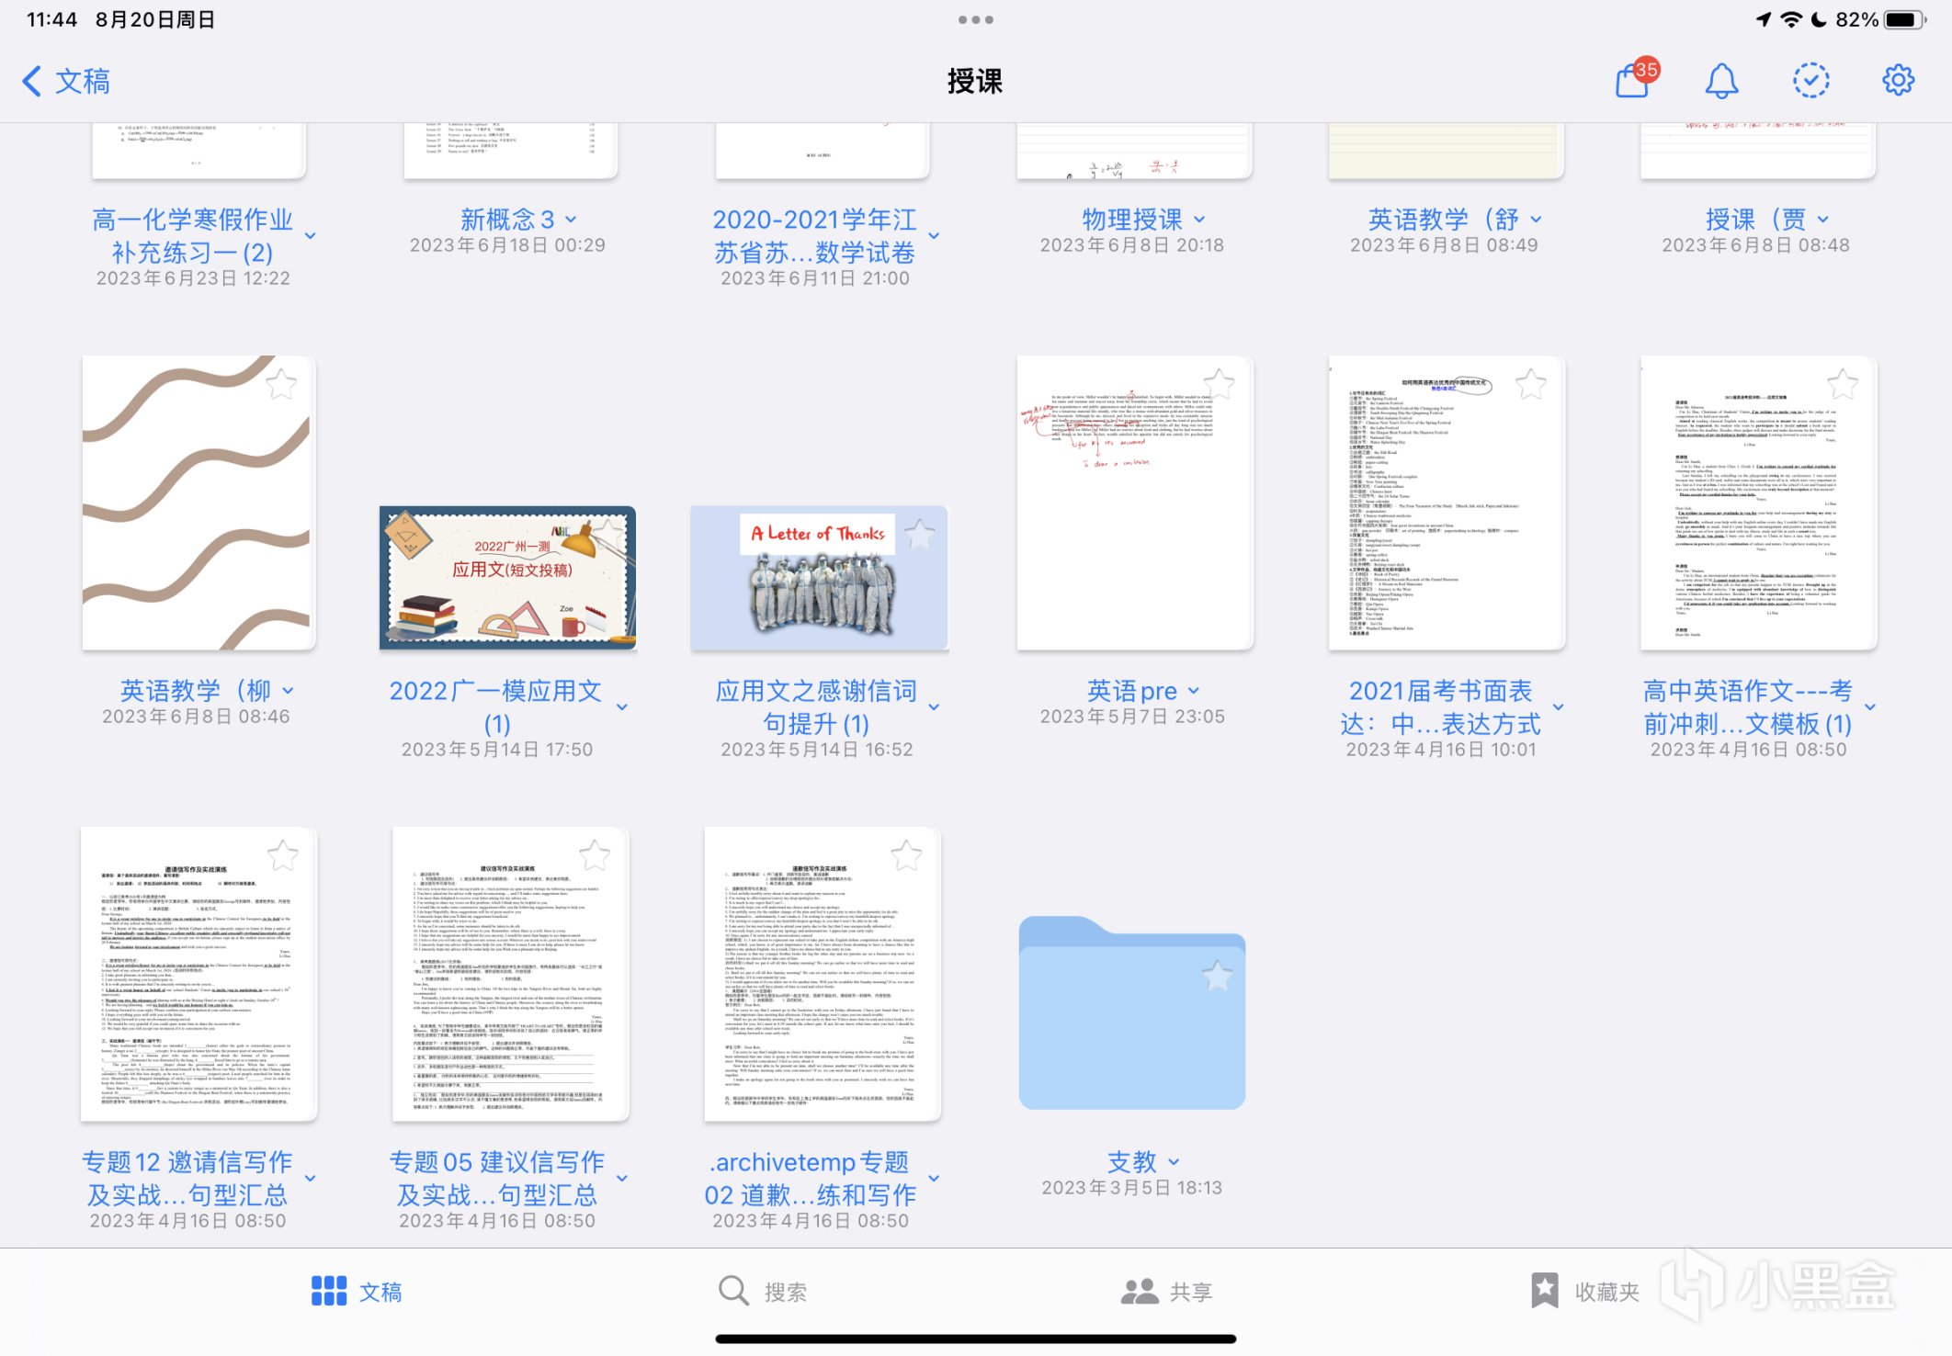Tap the date text 2023年3月5日 18:13
Screen dimensions: 1952x1356
(1132, 1188)
